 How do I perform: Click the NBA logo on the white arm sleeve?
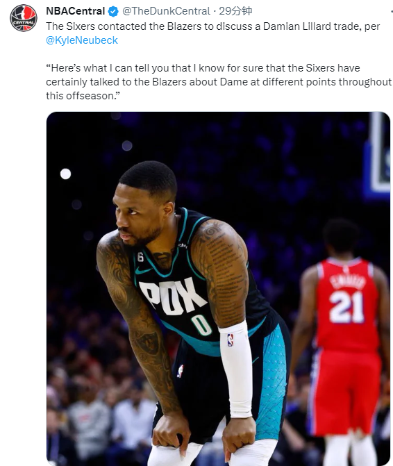point(231,340)
